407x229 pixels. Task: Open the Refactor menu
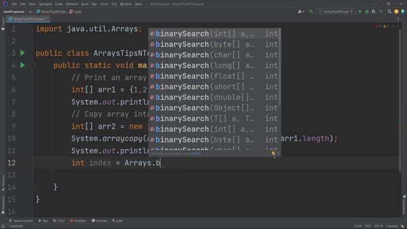coord(72,4)
